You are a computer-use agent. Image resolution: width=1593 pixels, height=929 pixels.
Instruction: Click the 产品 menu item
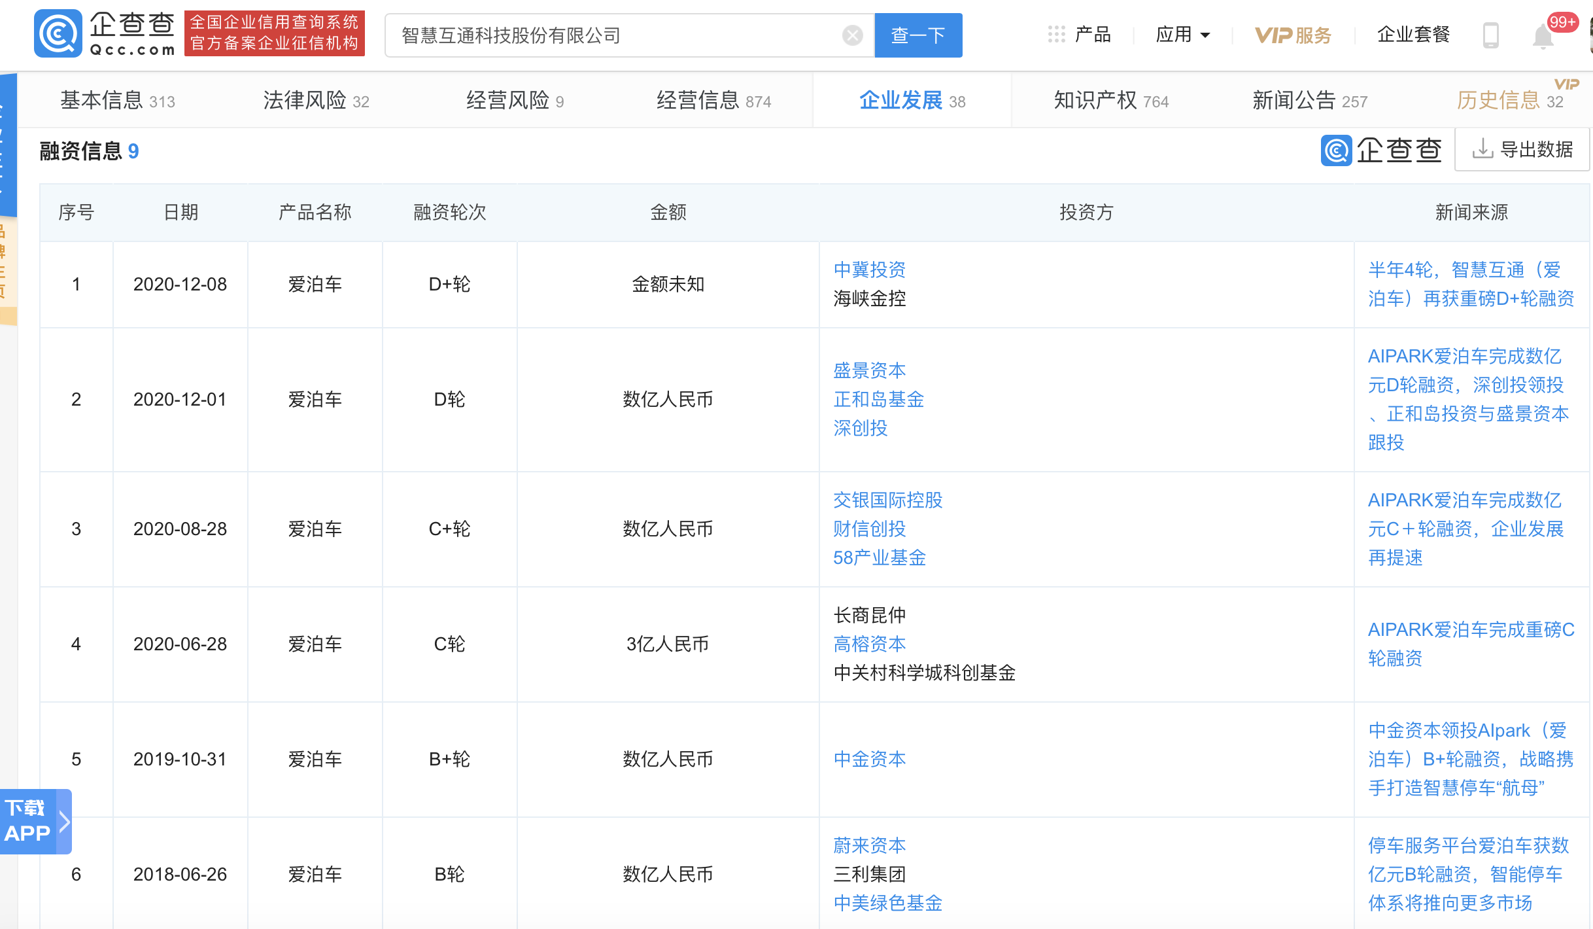click(1093, 35)
